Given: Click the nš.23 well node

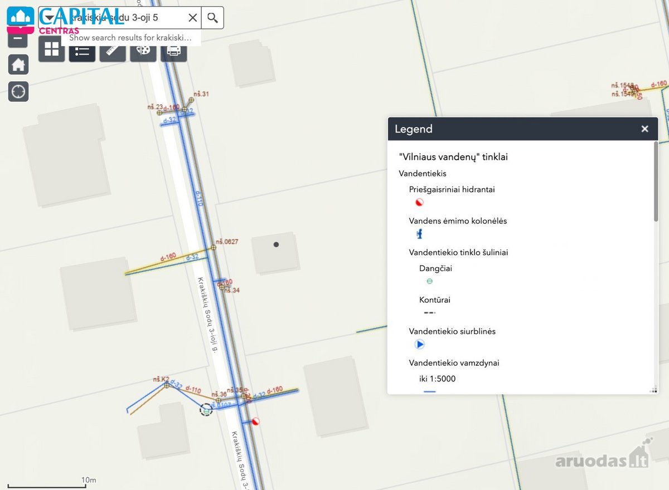Looking at the screenshot, I should 159,112.
